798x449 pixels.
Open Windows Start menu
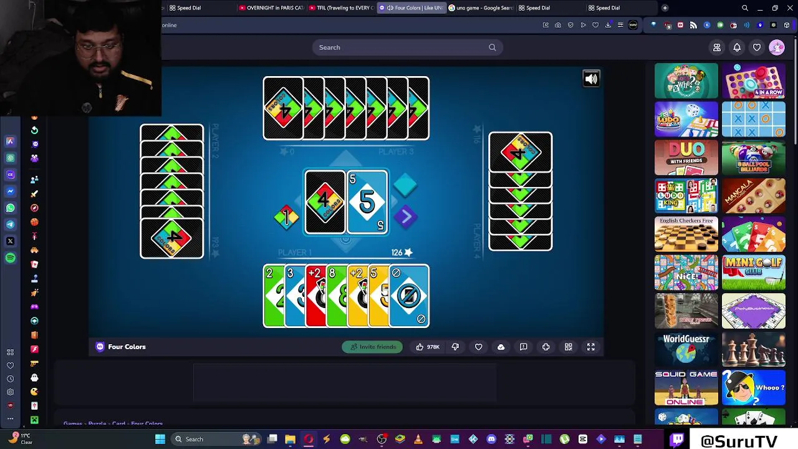tap(160, 439)
